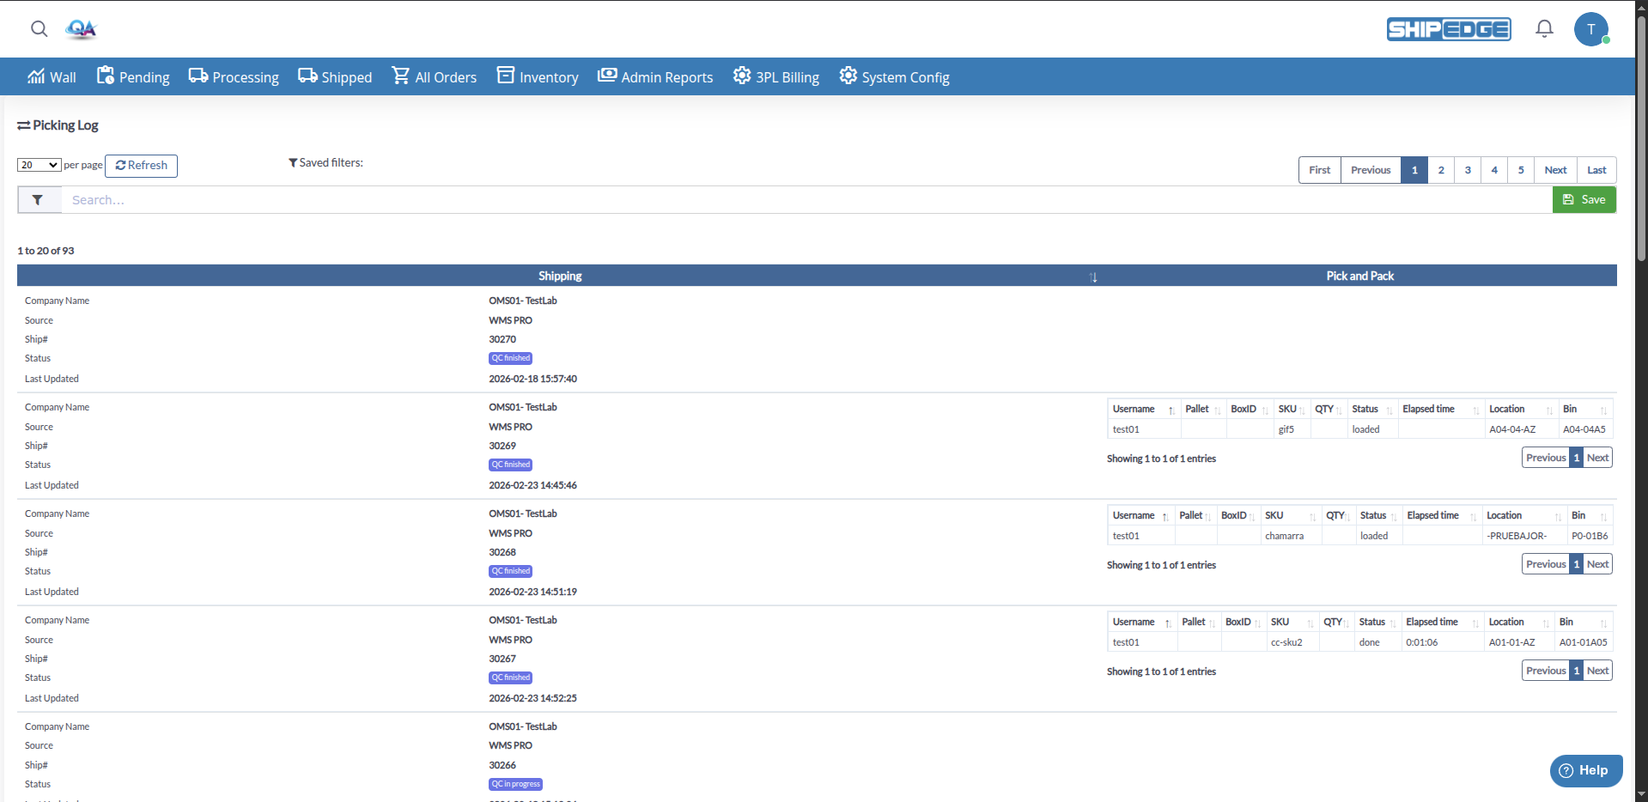Open the All Orders menu
The height and width of the screenshot is (802, 1648).
pos(434,76)
